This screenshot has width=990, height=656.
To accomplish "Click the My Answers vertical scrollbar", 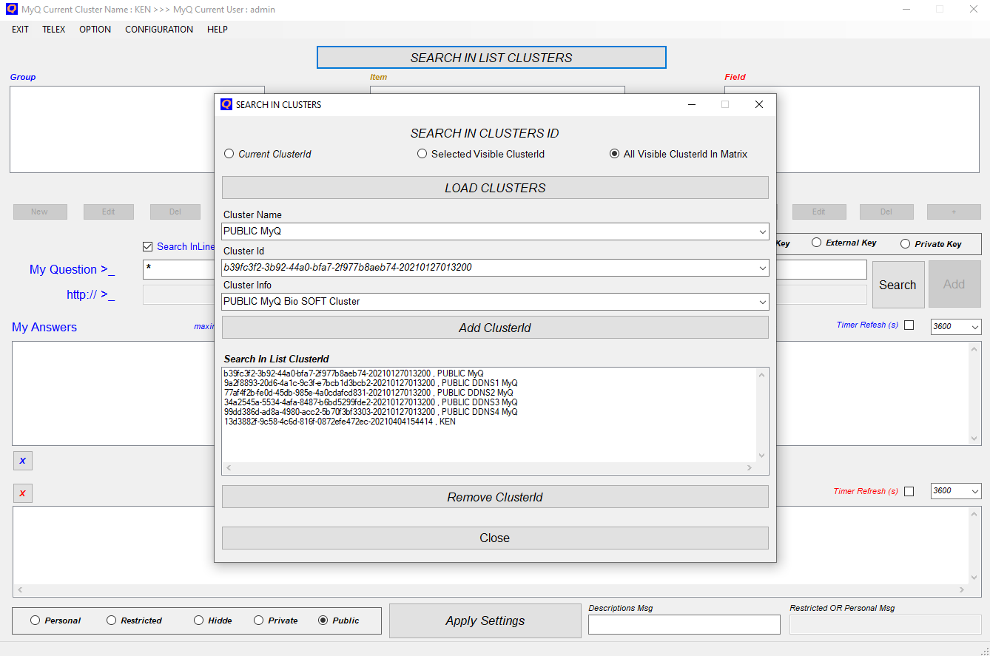I will (x=974, y=393).
